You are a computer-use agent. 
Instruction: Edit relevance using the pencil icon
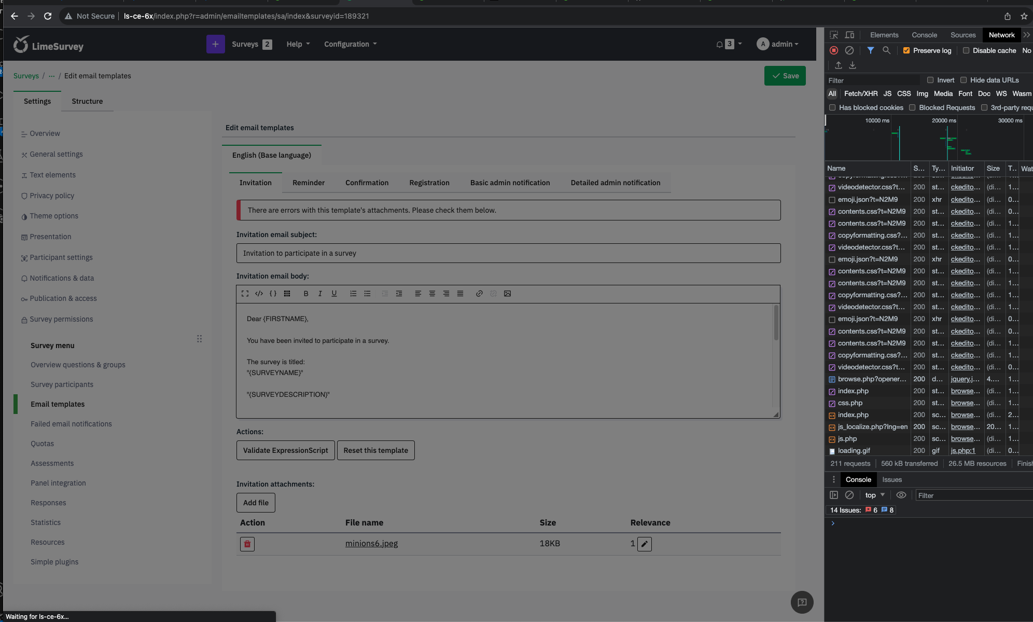(644, 544)
